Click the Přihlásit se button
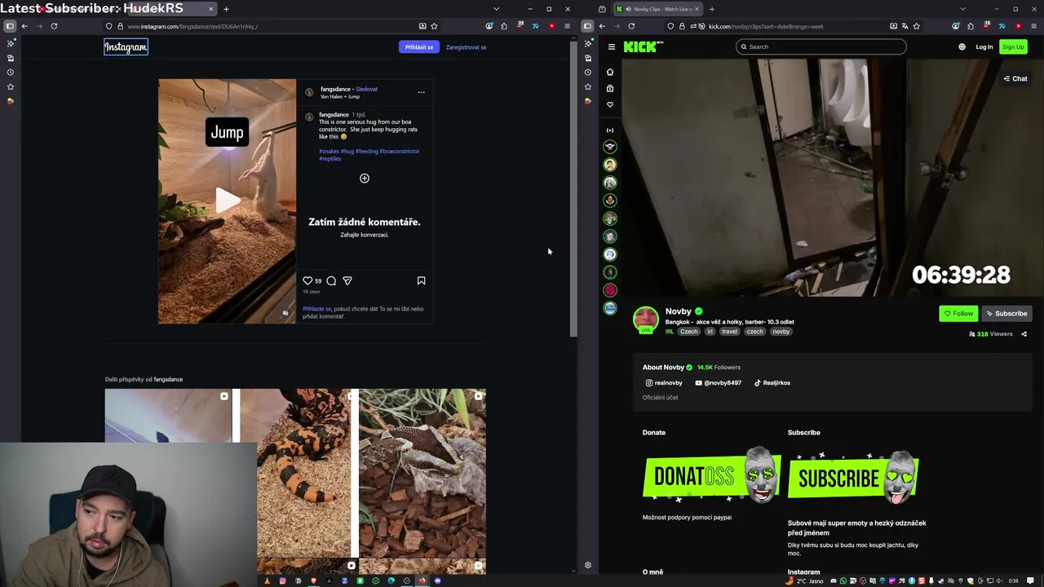 point(419,47)
